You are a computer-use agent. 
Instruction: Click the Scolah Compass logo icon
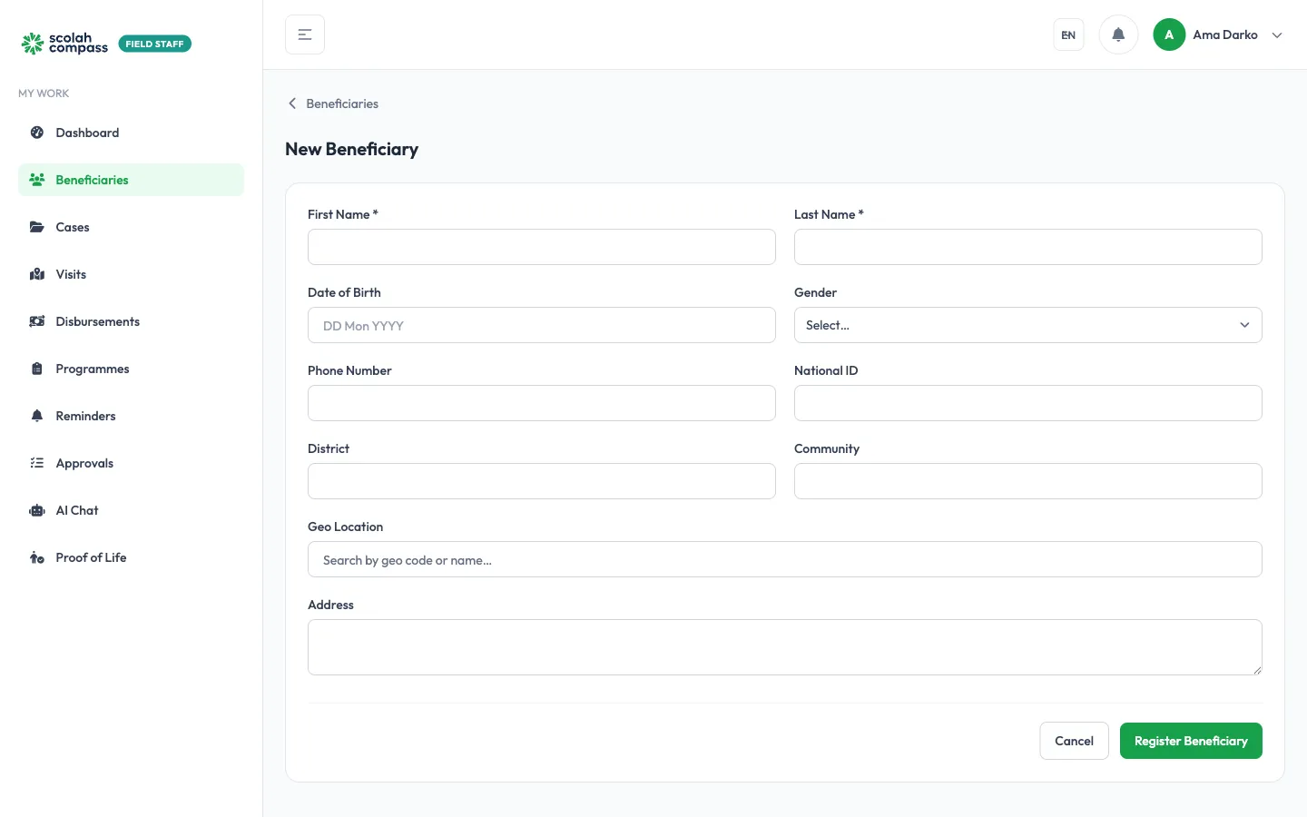pyautogui.click(x=33, y=44)
